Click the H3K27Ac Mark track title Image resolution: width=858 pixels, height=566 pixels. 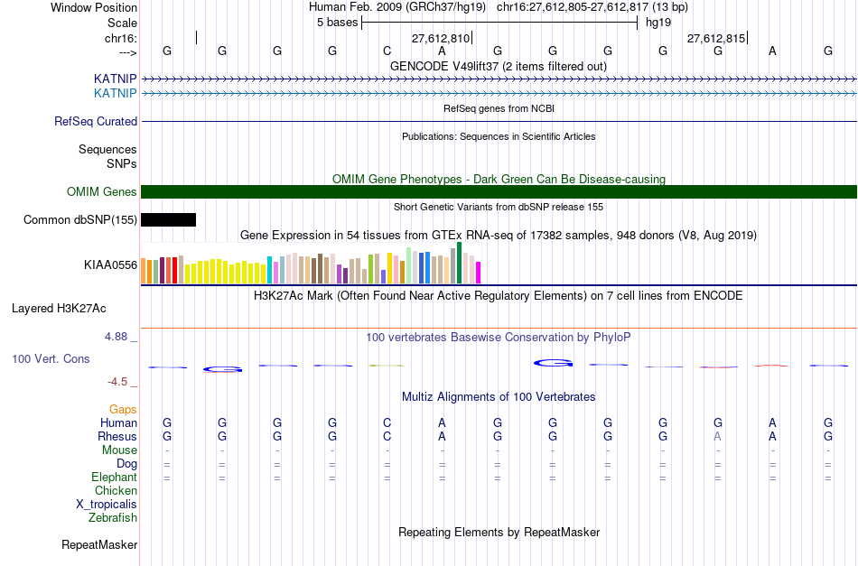[498, 296]
